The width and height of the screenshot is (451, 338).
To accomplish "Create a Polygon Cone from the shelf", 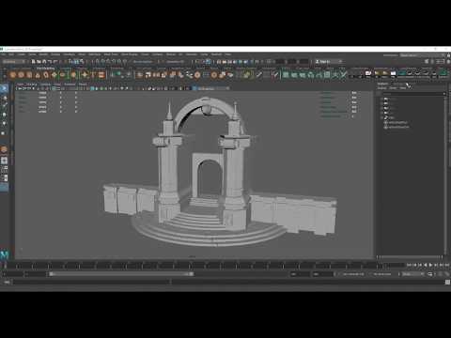I will [x=38, y=75].
